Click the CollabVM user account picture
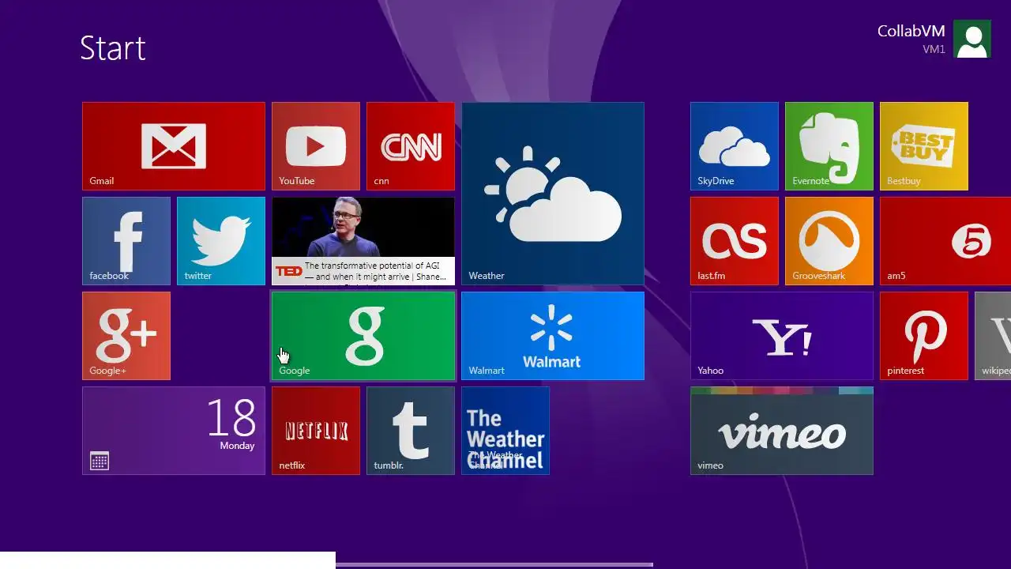The image size is (1011, 569). pyautogui.click(x=972, y=39)
